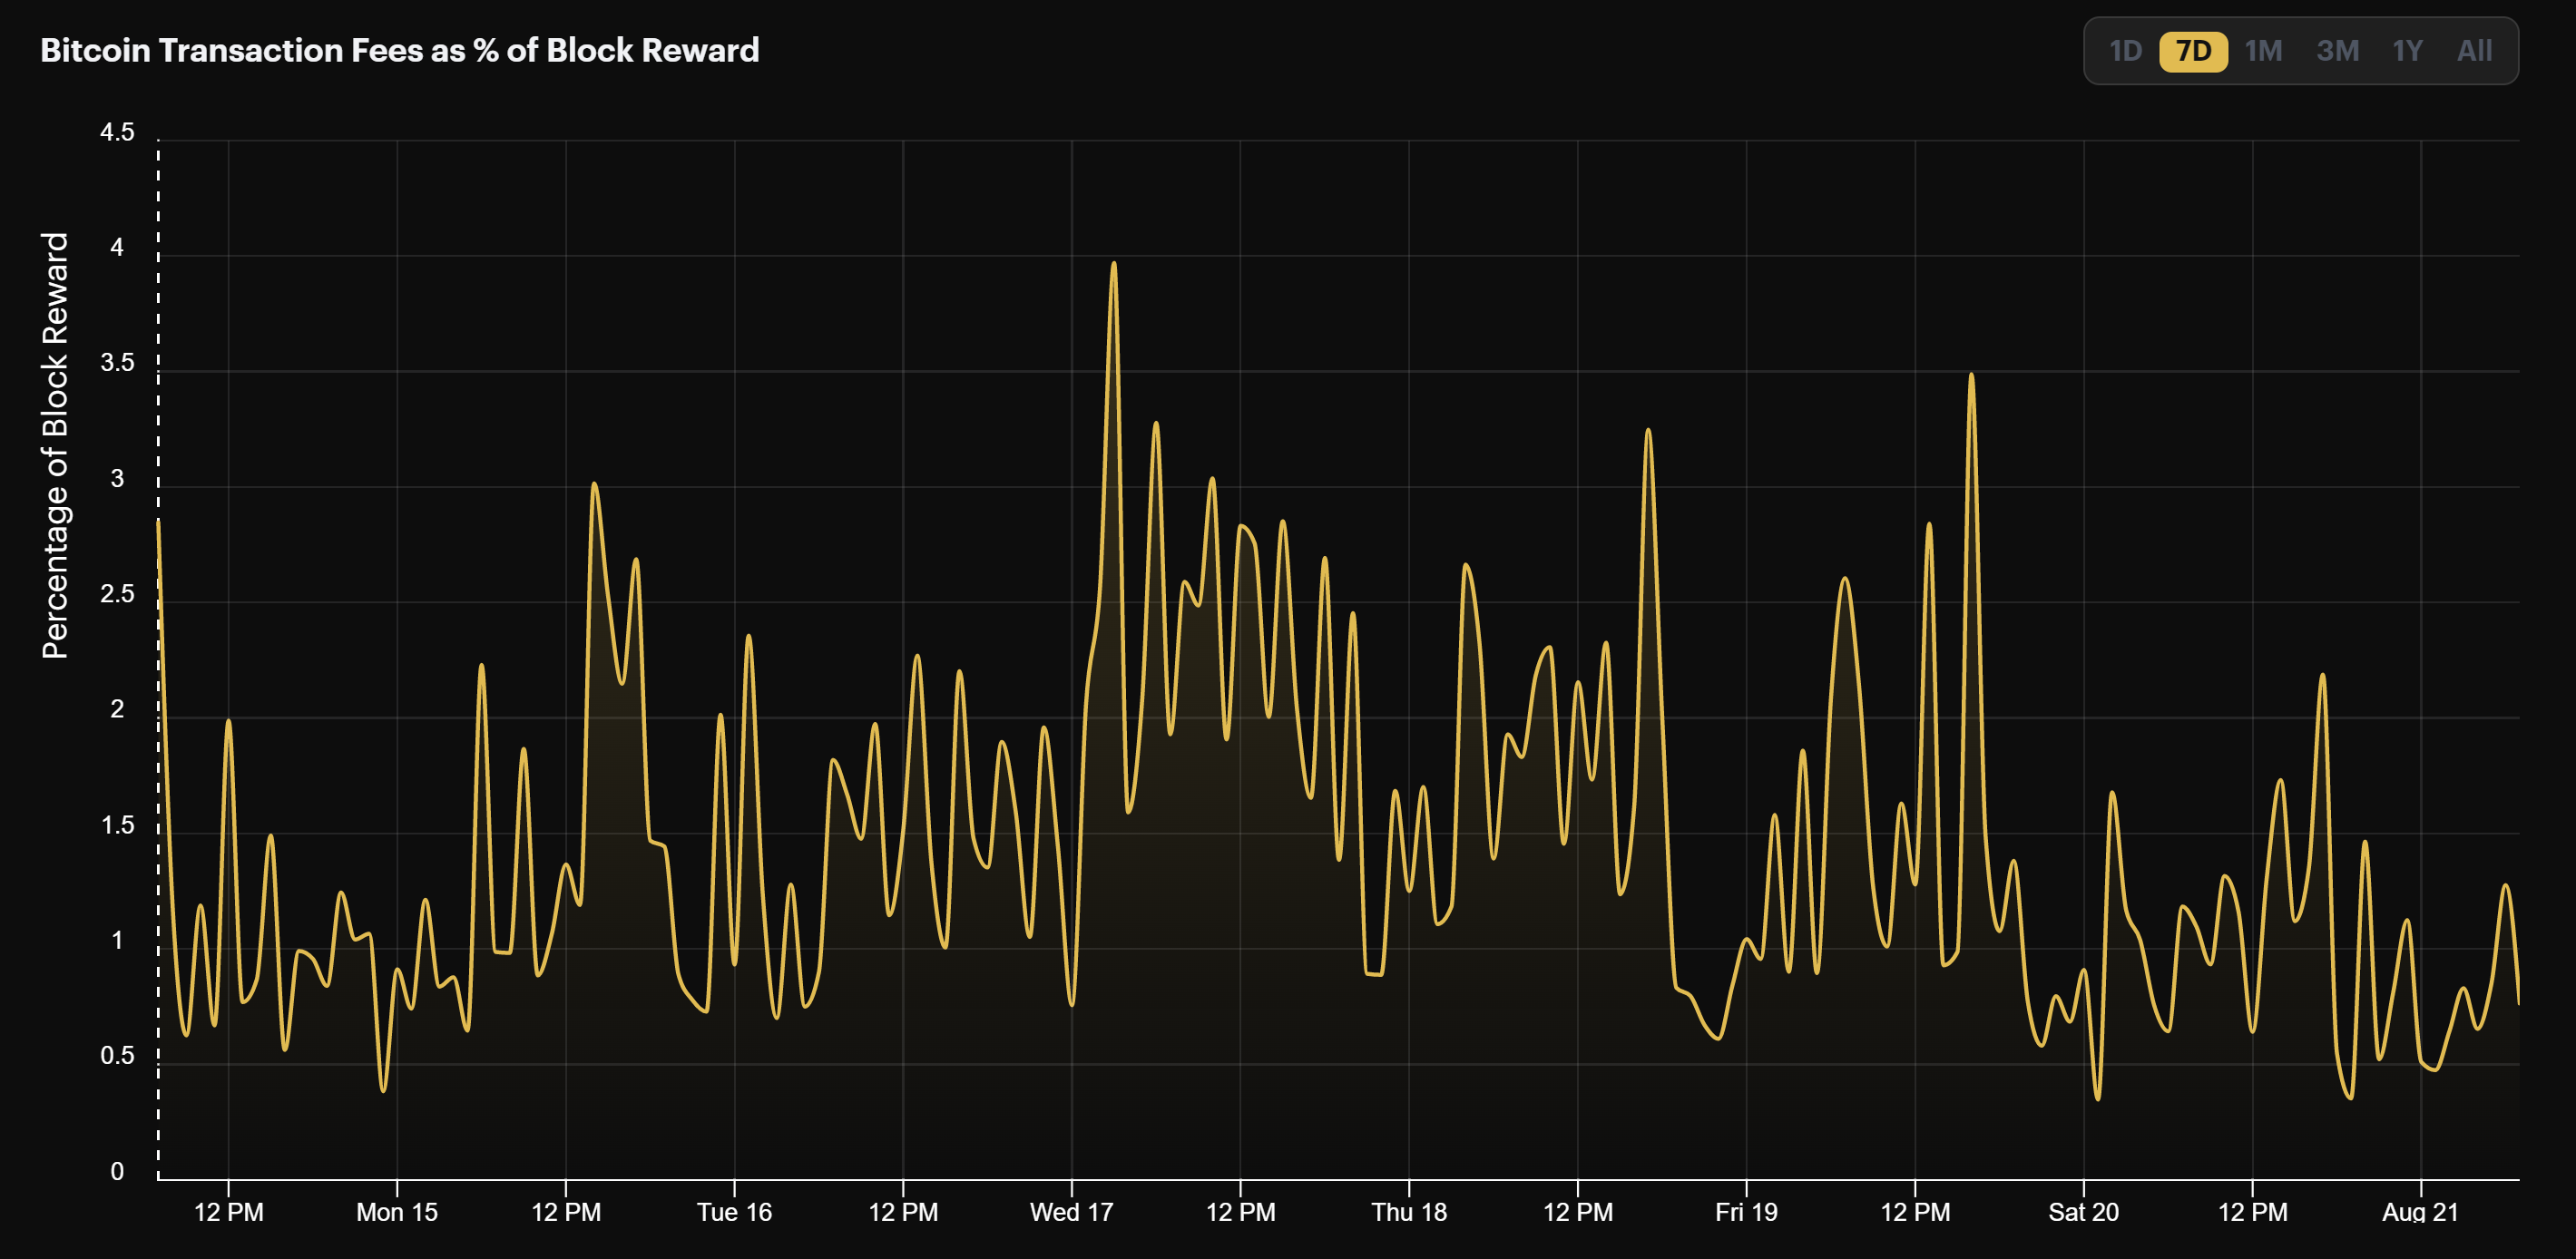The image size is (2576, 1259).
Task: Click the chart title text
Action: (400, 49)
